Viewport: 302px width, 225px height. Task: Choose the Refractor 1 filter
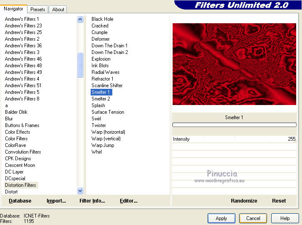102,79
